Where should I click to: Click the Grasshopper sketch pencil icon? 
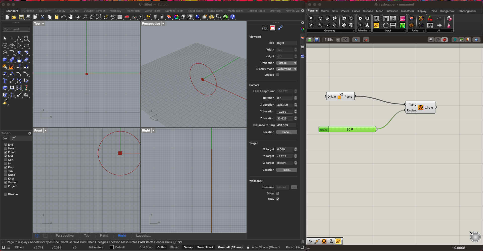tap(366, 40)
